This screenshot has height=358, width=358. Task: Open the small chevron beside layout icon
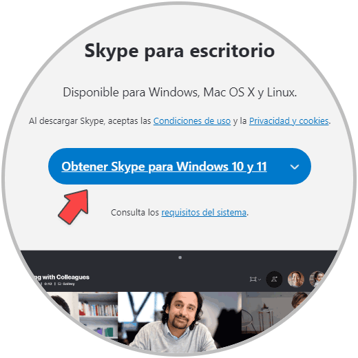260,280
